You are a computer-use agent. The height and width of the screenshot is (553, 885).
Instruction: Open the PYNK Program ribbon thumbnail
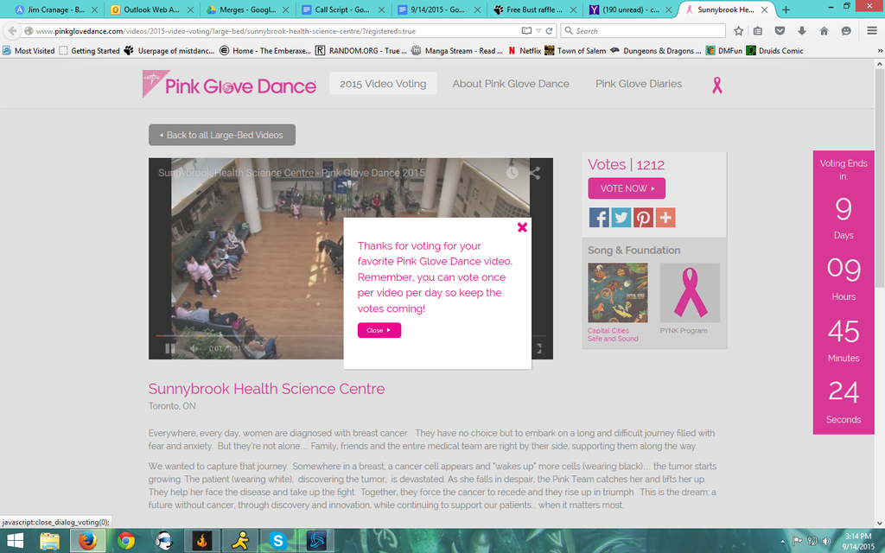click(x=690, y=293)
